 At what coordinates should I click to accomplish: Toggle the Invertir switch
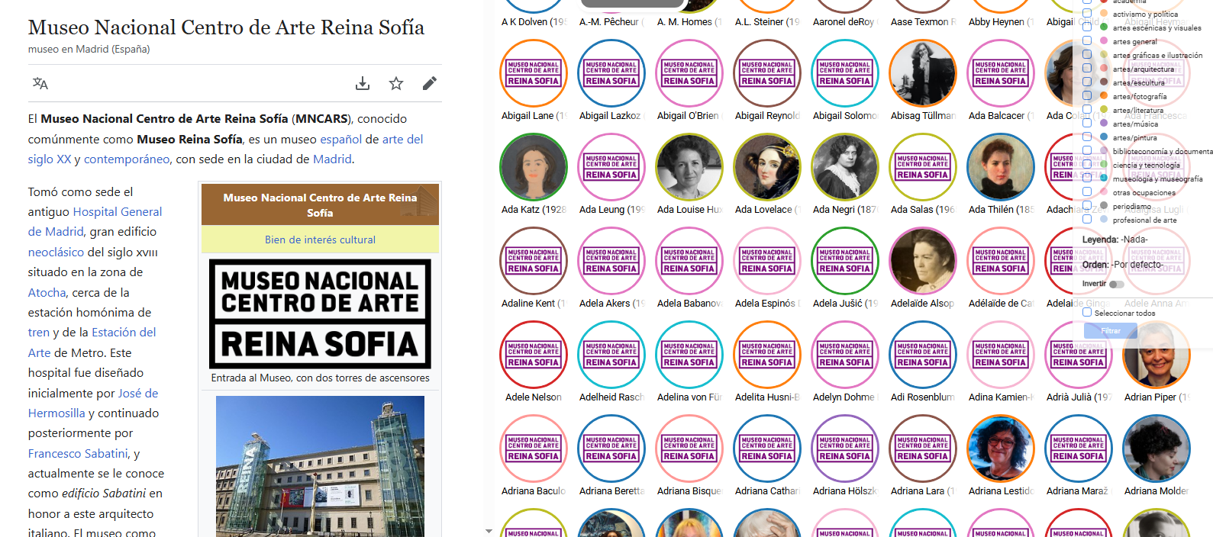click(x=1117, y=284)
